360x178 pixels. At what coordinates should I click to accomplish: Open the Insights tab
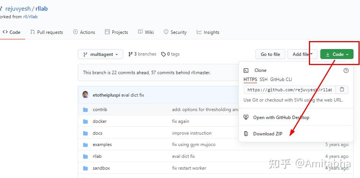(x=208, y=32)
